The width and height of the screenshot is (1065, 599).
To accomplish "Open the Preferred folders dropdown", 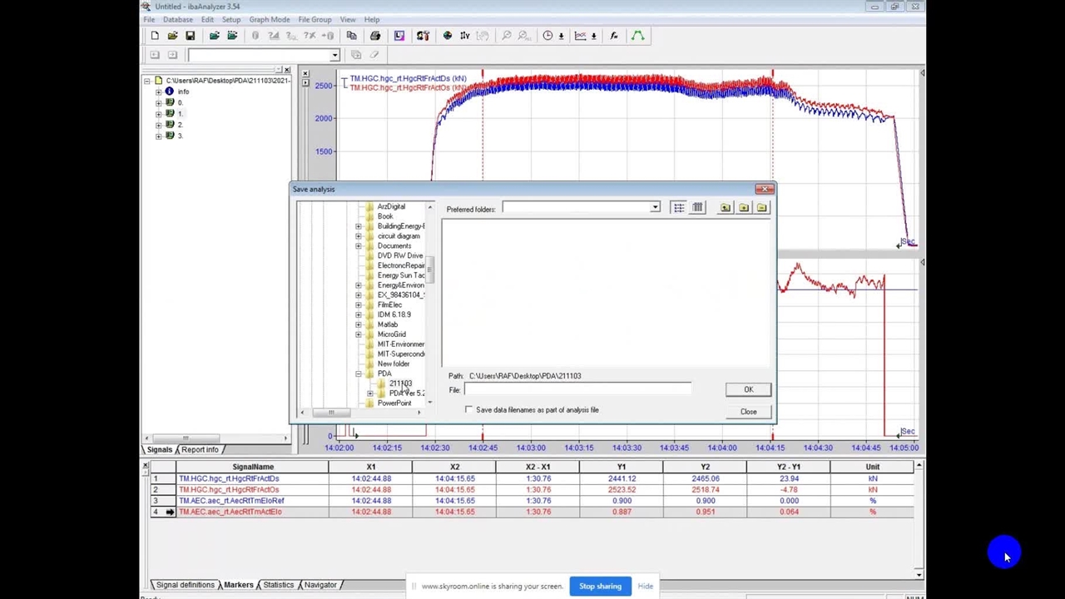I will (655, 208).
